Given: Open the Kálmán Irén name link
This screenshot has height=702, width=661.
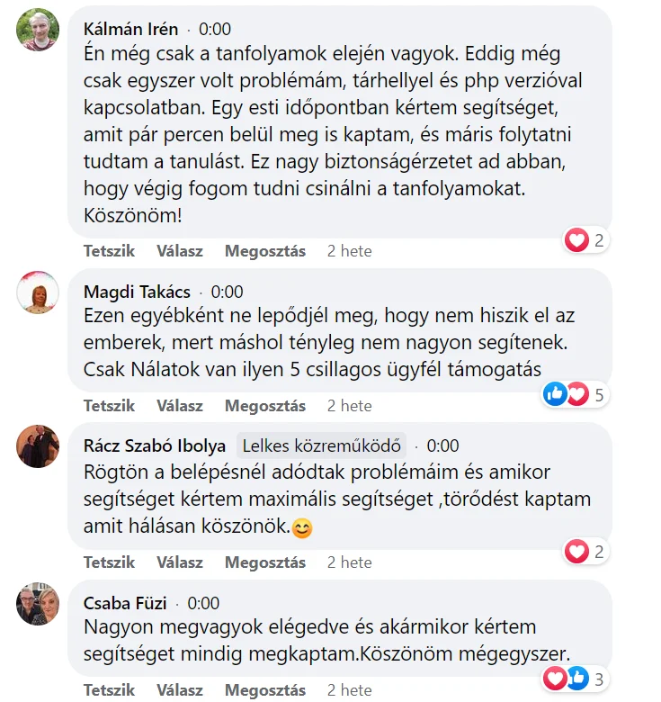Looking at the screenshot, I should (130, 29).
